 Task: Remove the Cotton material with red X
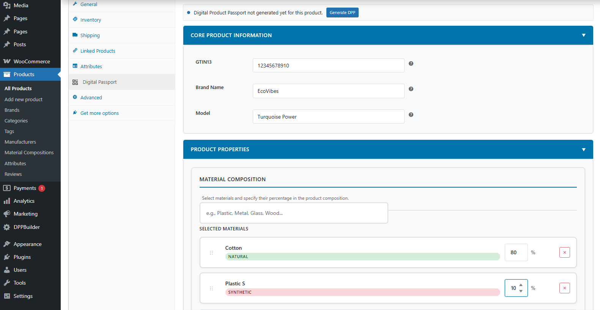[x=564, y=252]
